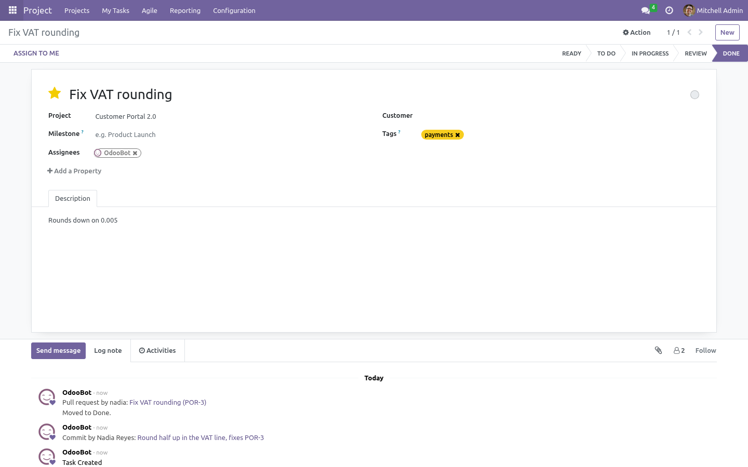Click the Fix VAT rounding breadcrumb
Viewport: 748px width, 467px height.
[44, 32]
